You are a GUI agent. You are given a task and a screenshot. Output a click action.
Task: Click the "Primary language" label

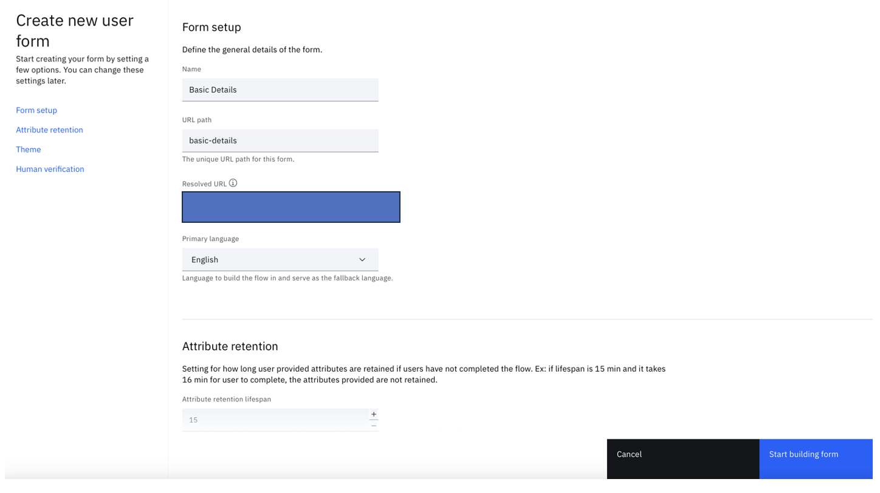(x=210, y=239)
